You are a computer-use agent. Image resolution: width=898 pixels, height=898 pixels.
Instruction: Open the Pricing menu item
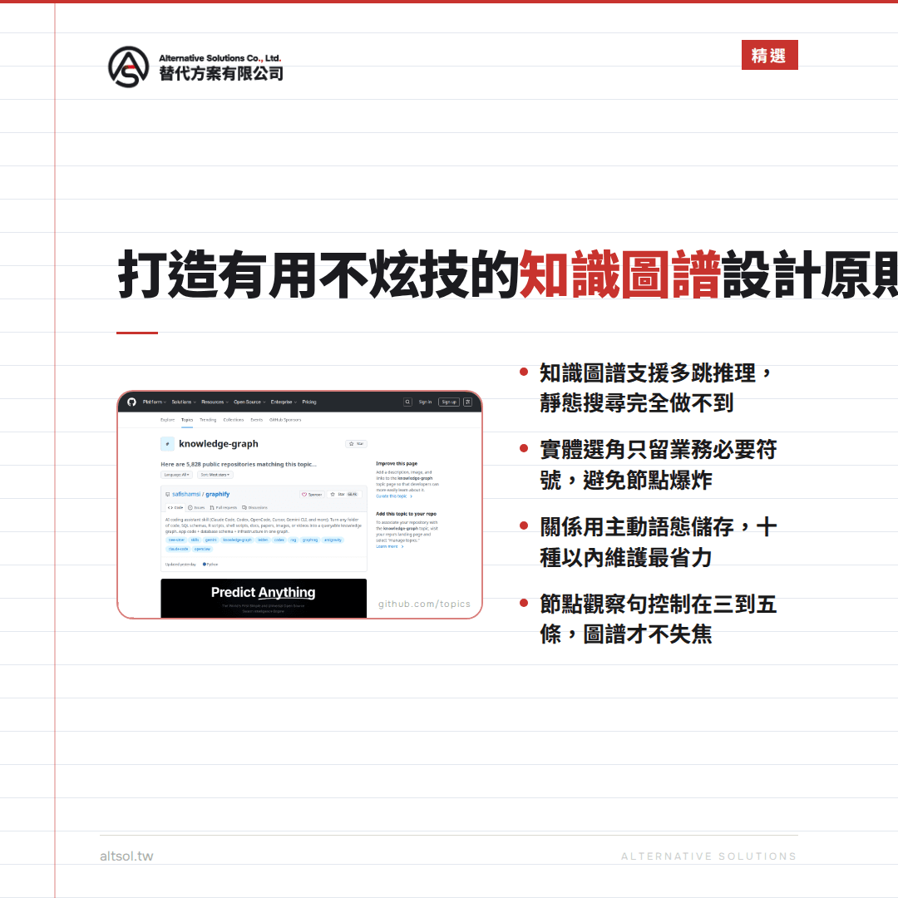coord(309,402)
